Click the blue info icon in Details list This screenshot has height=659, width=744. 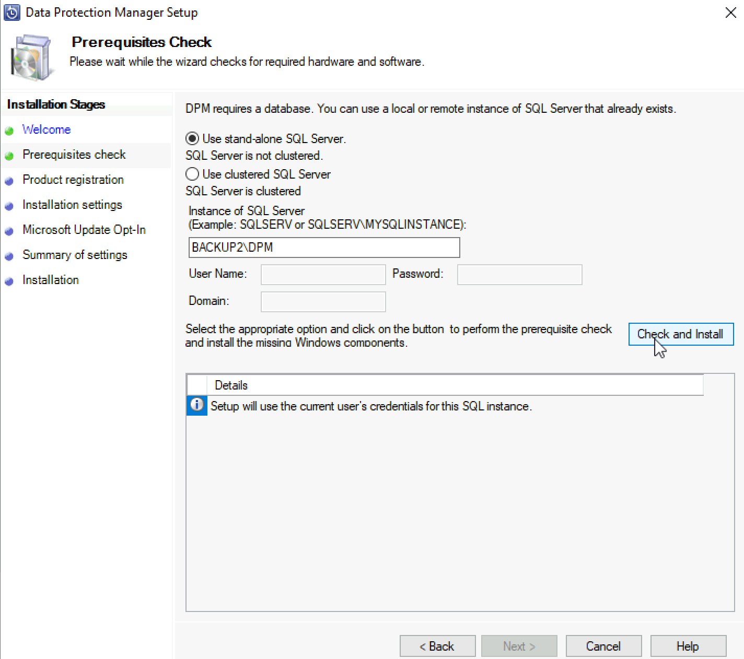[x=196, y=405]
